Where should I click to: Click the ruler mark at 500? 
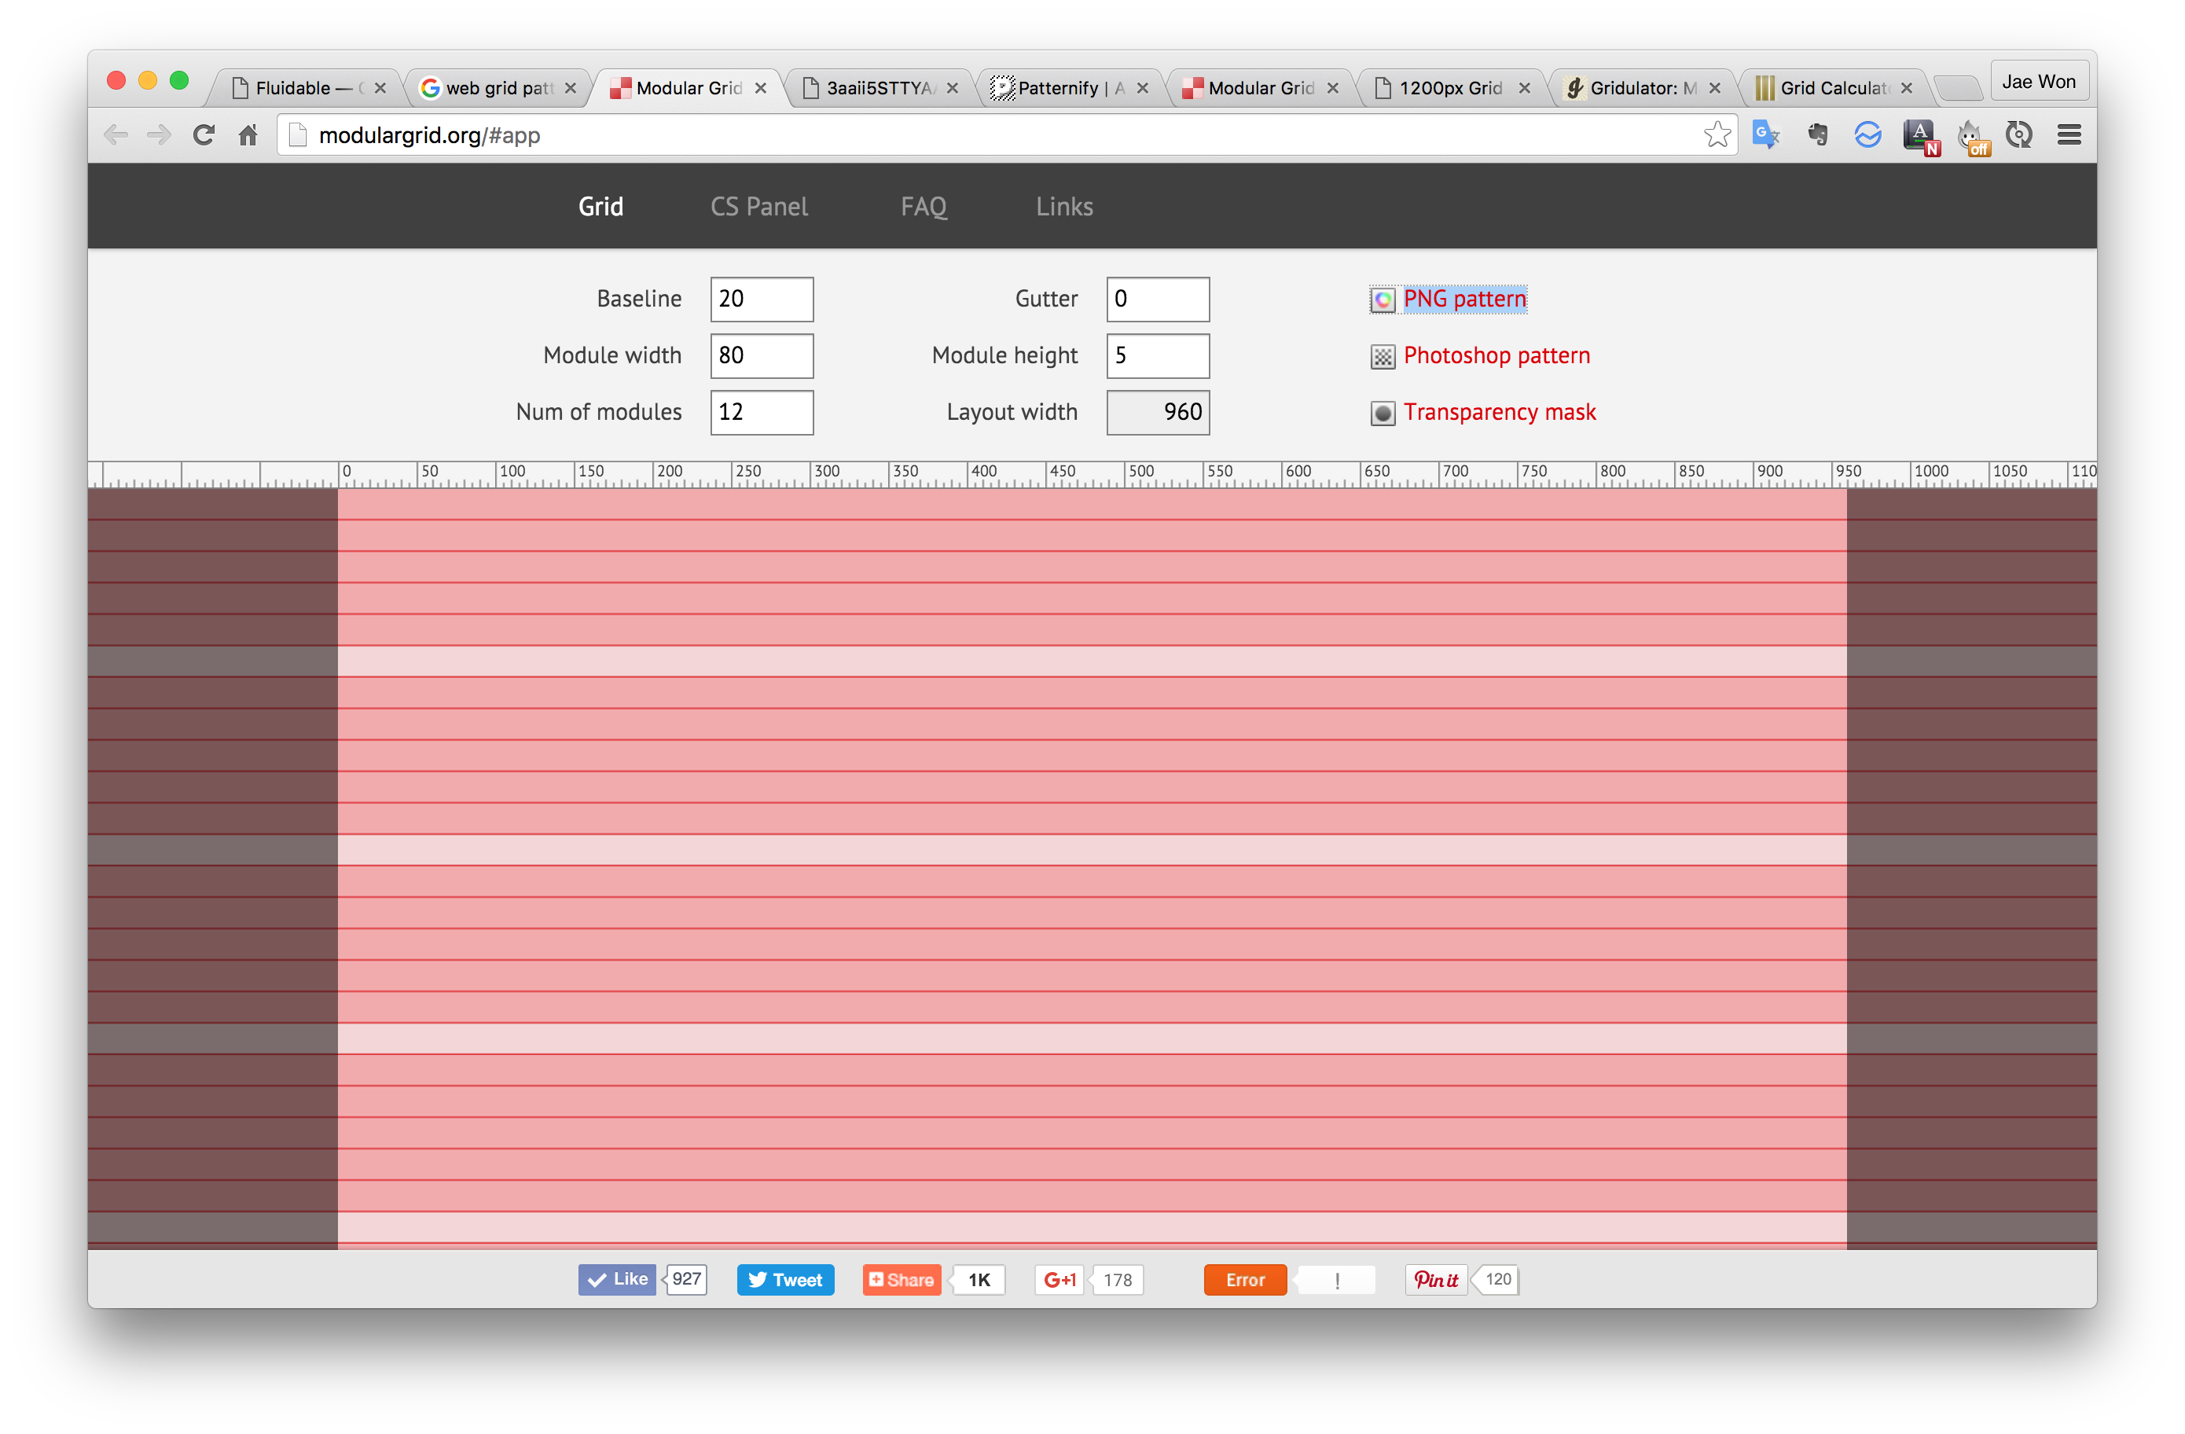pos(1140,472)
